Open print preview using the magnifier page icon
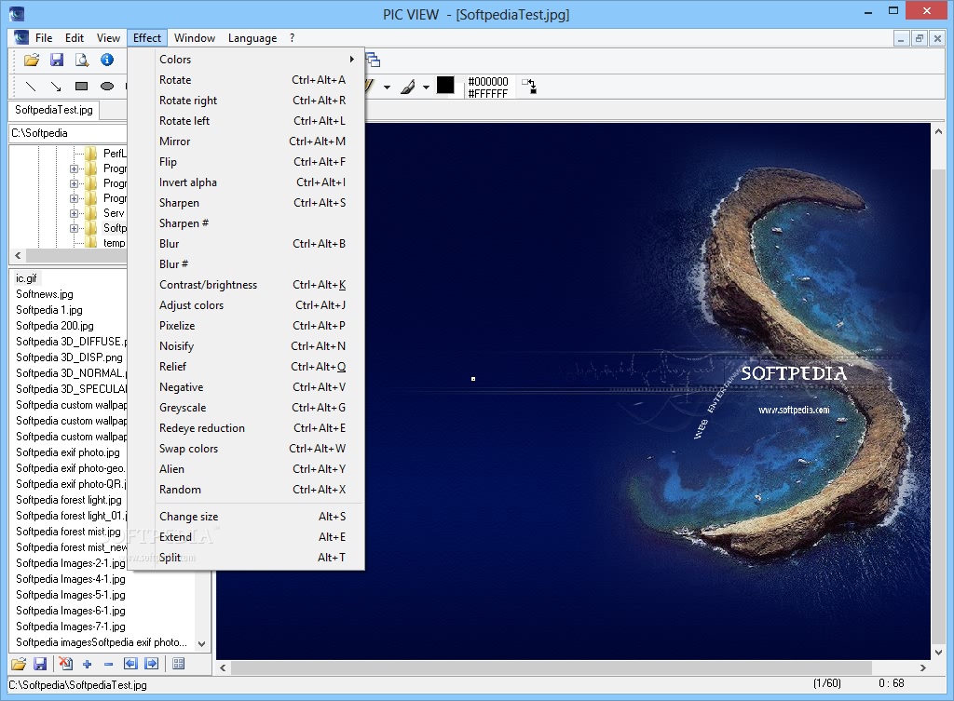954x701 pixels. (82, 60)
